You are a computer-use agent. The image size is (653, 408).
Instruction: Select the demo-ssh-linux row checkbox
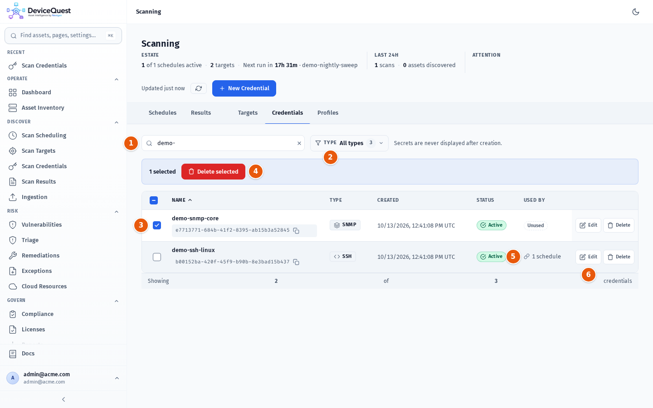(157, 257)
